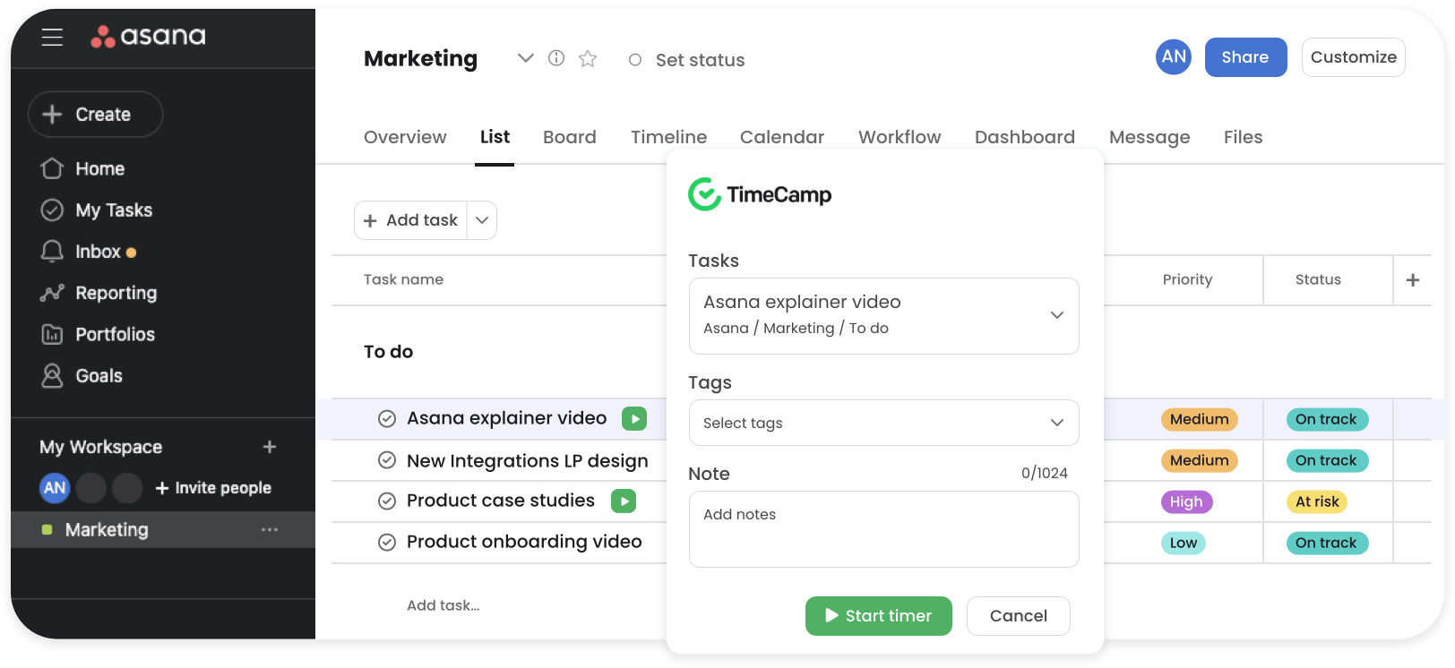
Task: Switch to the Calendar tab
Action: point(782,137)
